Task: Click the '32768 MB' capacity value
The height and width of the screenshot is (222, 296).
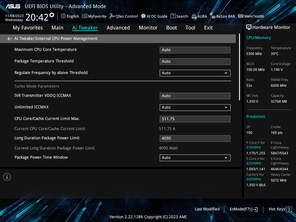Action: coord(279,101)
